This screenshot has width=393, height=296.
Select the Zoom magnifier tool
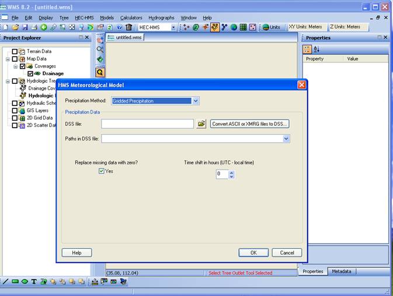click(x=100, y=50)
